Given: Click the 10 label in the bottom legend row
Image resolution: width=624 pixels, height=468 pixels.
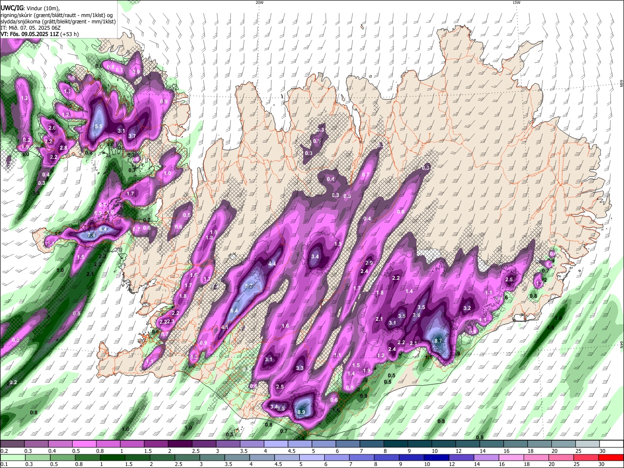Looking at the screenshot, I should pyautogui.click(x=427, y=464).
